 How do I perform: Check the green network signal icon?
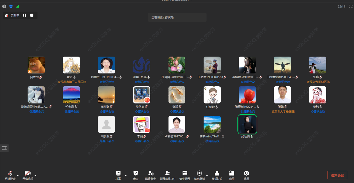(x=17, y=6)
